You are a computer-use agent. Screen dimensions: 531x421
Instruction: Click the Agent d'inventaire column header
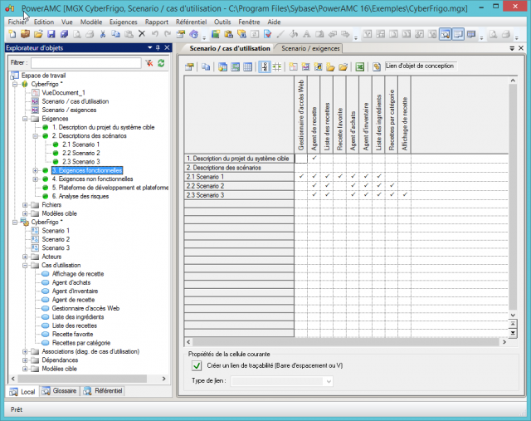[x=366, y=115]
